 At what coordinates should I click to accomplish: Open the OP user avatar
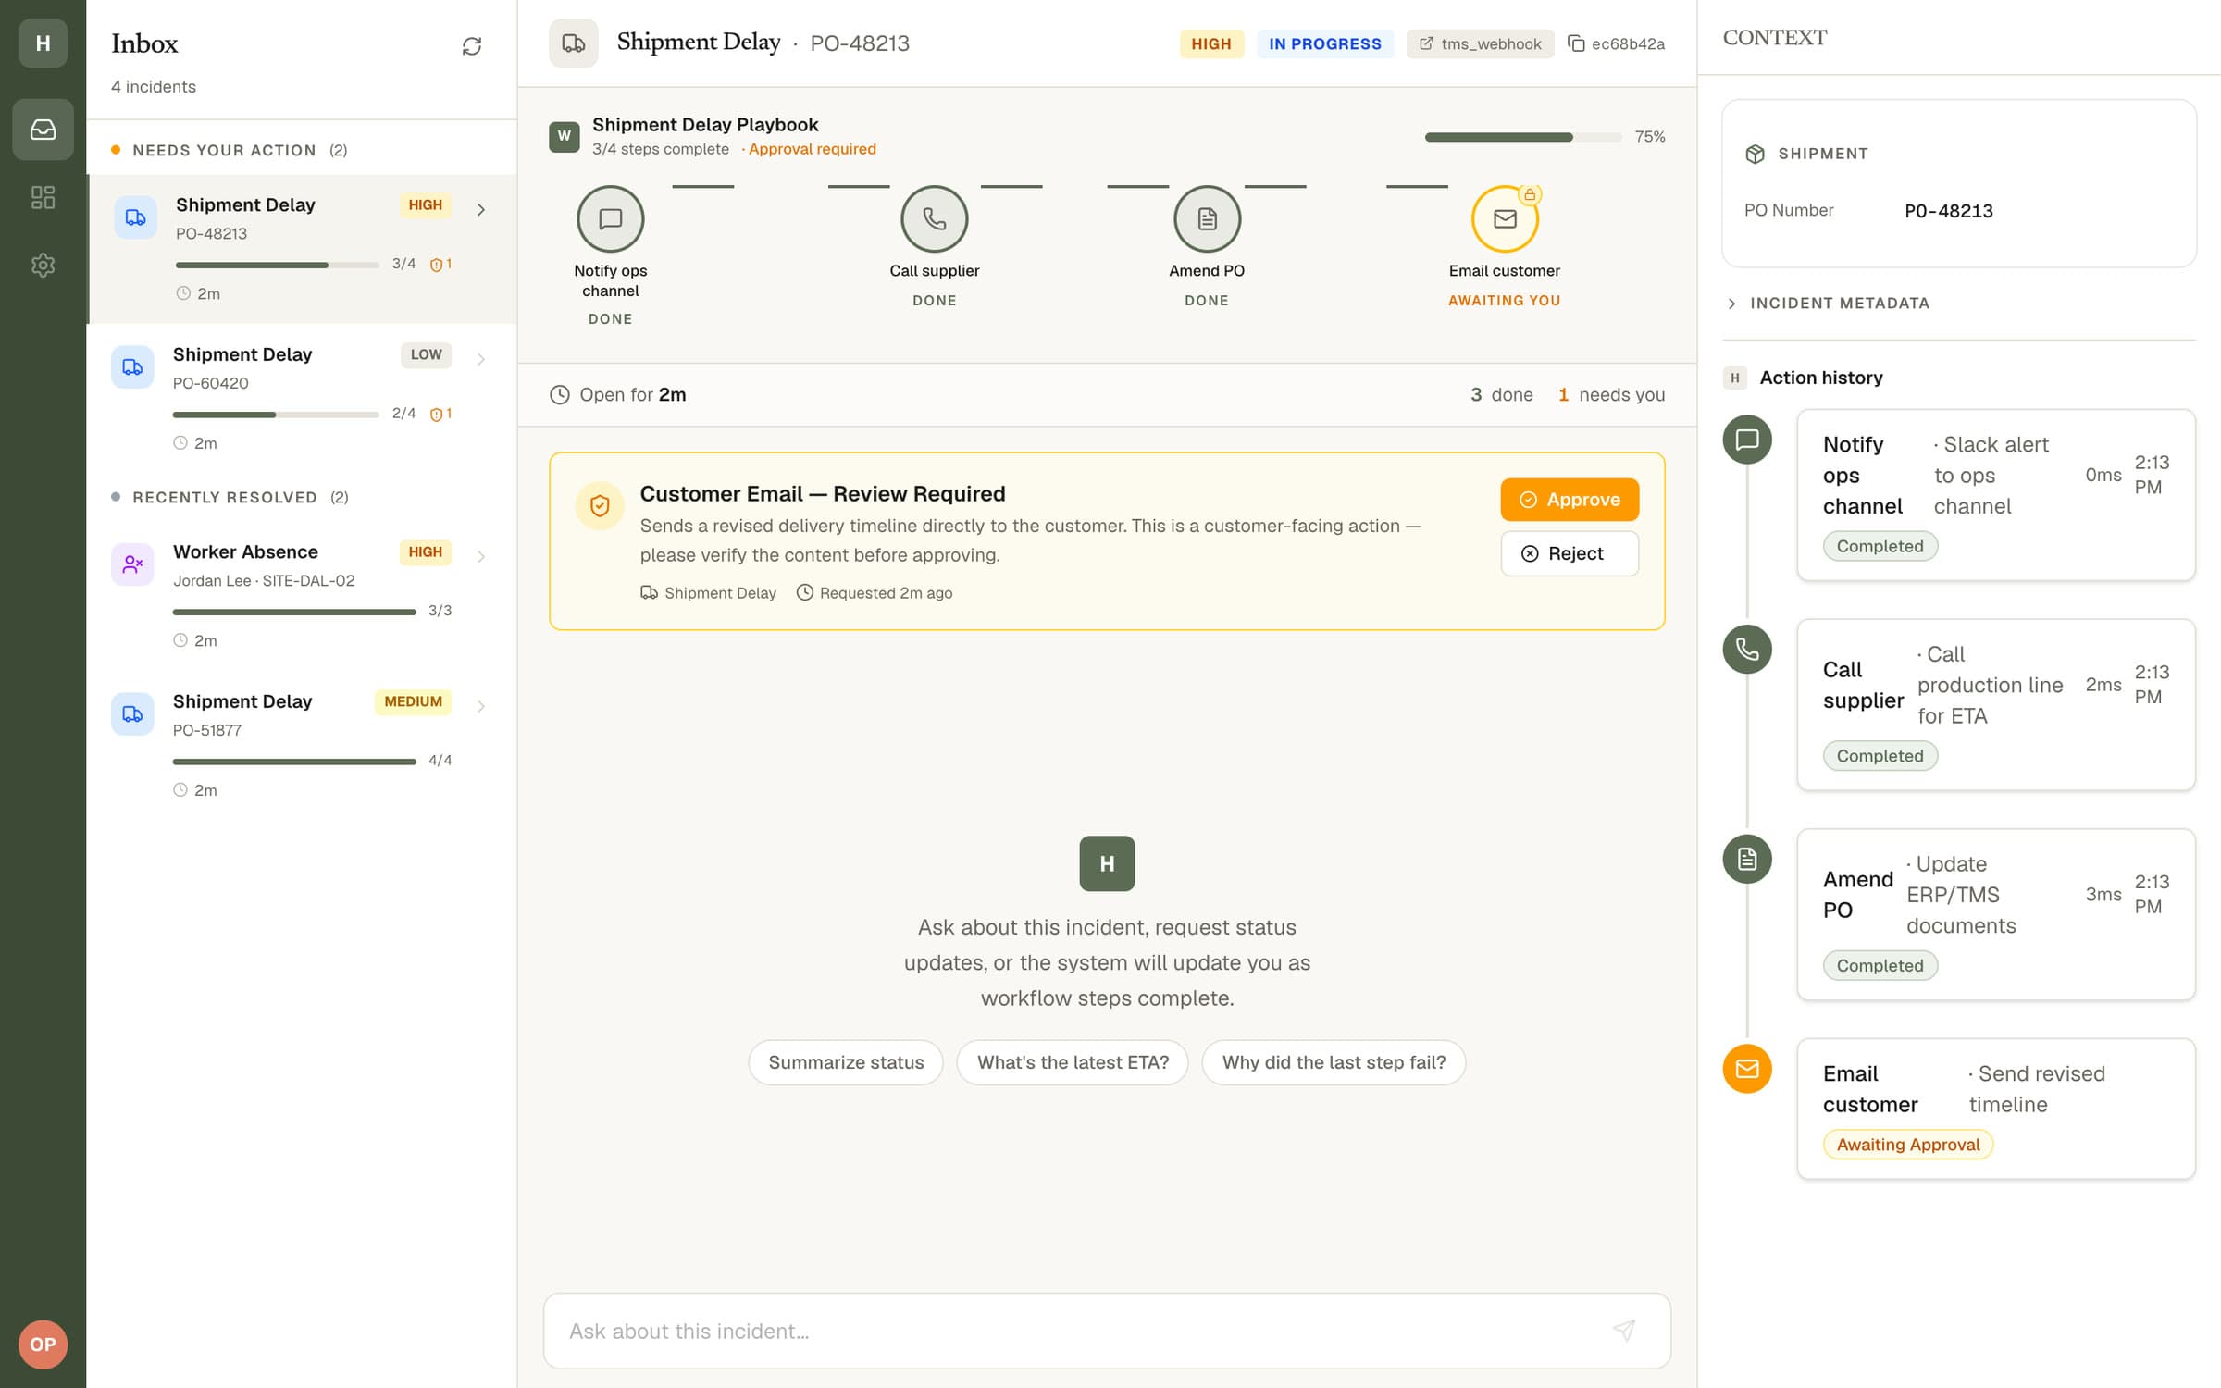tap(43, 1345)
